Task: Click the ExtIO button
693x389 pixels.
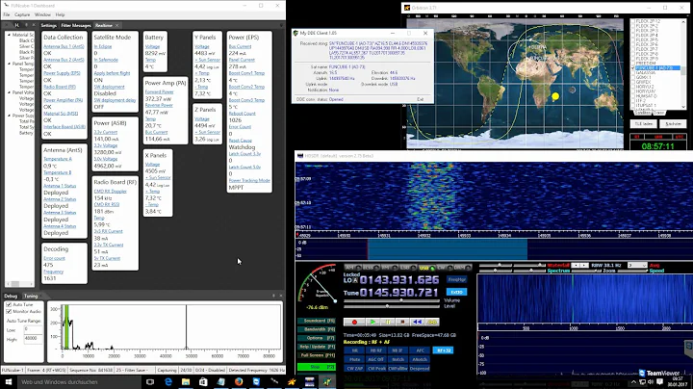Action: click(x=456, y=292)
